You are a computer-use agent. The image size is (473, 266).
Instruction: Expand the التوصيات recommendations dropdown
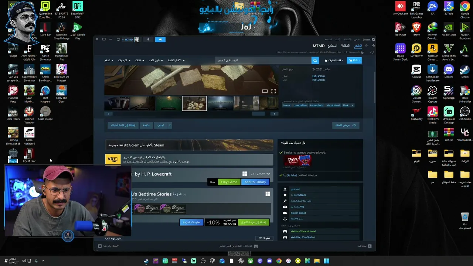tap(124, 60)
